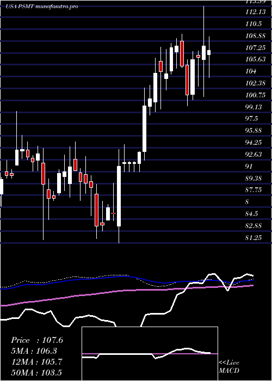This screenshot has width=272, height=381.
Task: Click the '50MA : 103.5' readout
Action: coord(36,372)
